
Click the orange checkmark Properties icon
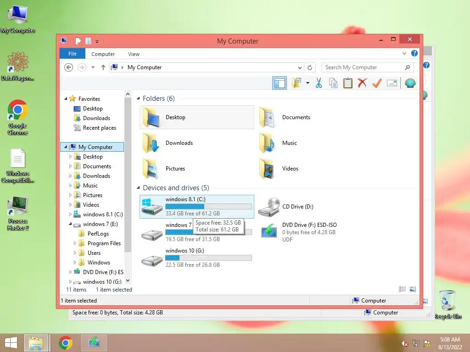[x=377, y=83]
